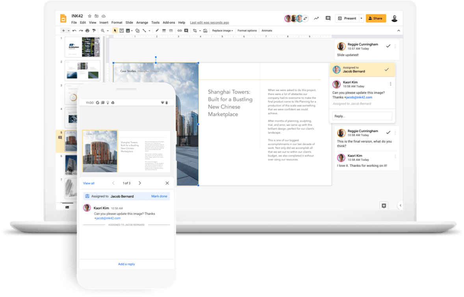
Task: Choose the select cursor tool
Action: coord(115,30)
